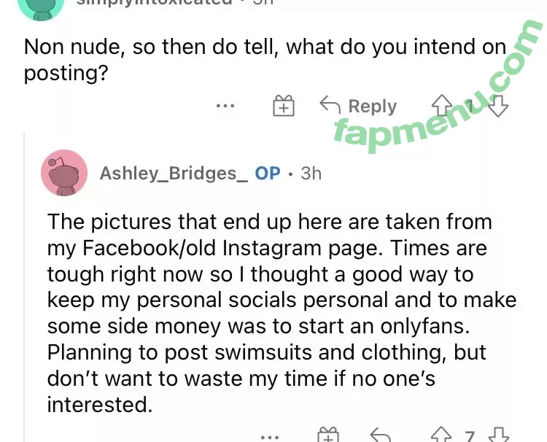Open the top commenter's username link

(x=154, y=3)
